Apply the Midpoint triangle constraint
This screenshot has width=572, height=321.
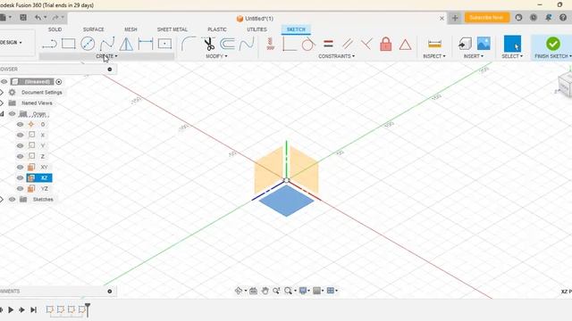click(405, 45)
